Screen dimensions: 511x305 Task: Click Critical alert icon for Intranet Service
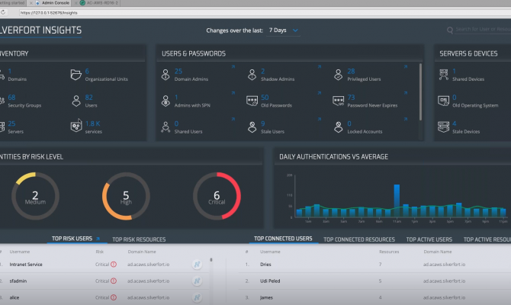114,265
